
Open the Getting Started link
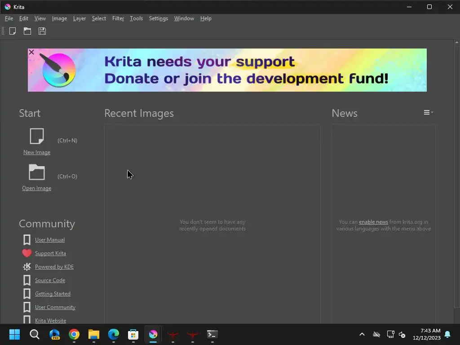(53, 294)
